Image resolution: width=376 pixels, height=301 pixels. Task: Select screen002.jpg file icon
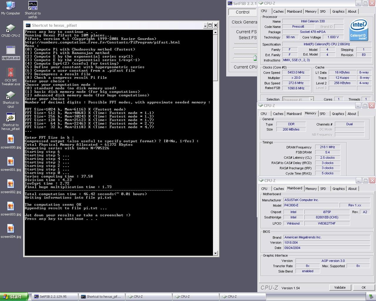[11, 187]
